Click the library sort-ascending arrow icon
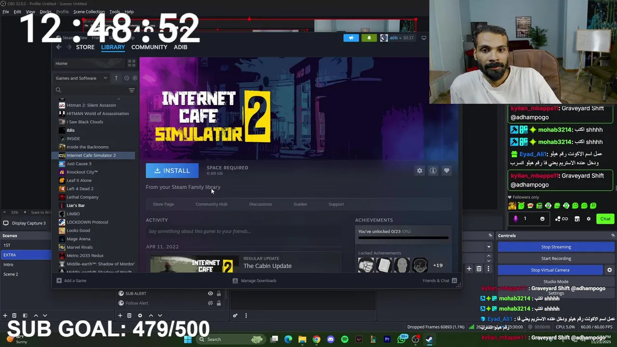This screenshot has width=617, height=347. click(x=116, y=78)
